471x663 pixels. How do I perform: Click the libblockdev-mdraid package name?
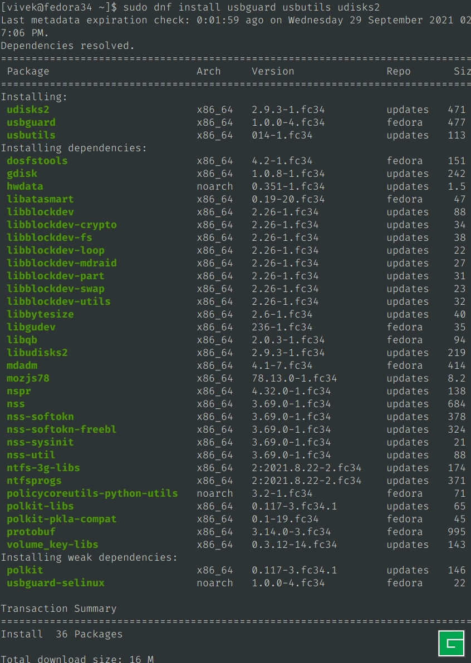click(62, 263)
